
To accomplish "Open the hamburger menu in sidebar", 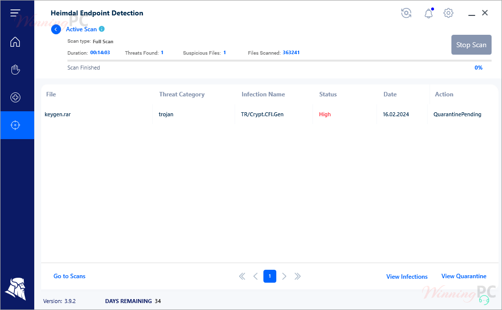I will pos(15,13).
